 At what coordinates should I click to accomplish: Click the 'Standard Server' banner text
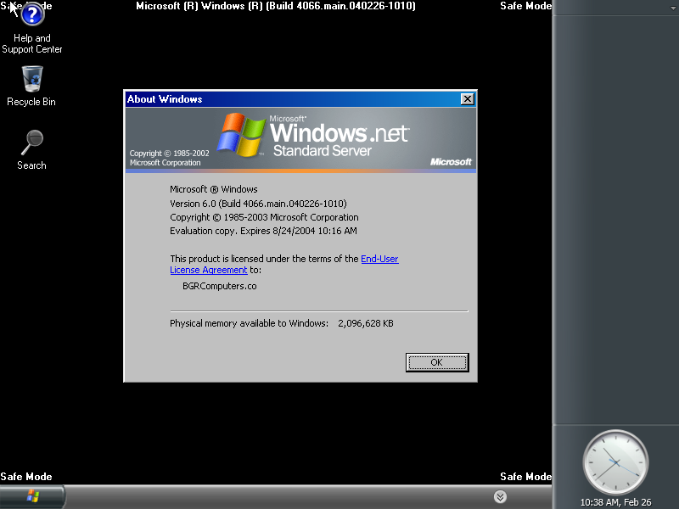[x=323, y=151]
